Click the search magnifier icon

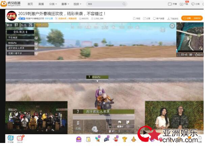pos(124,4)
